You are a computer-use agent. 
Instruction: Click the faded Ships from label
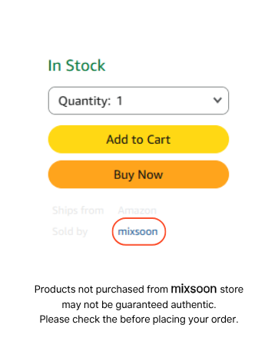(78, 210)
